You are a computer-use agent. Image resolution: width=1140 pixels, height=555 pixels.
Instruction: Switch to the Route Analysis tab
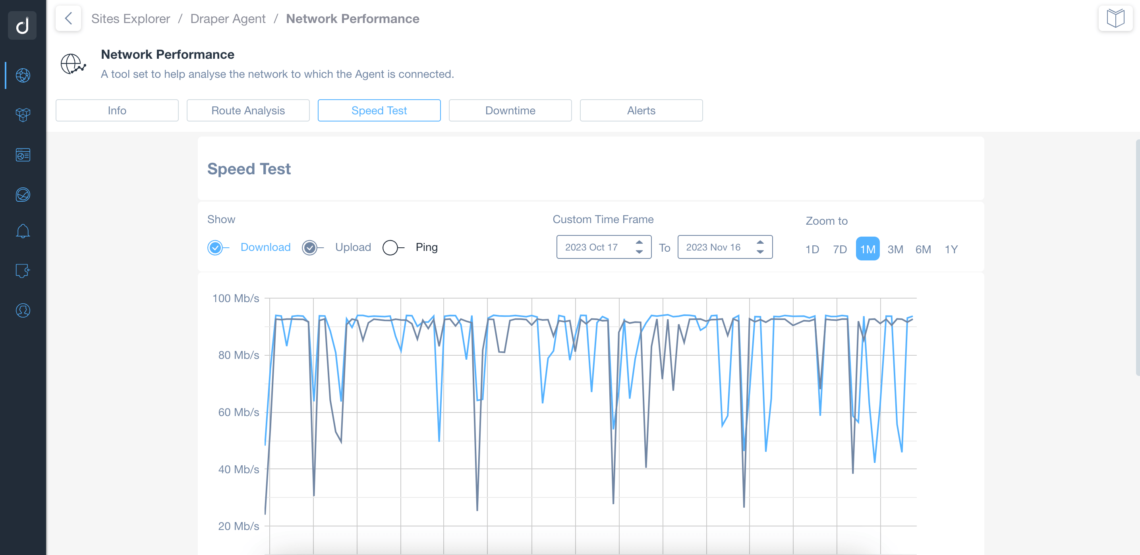pyautogui.click(x=247, y=110)
